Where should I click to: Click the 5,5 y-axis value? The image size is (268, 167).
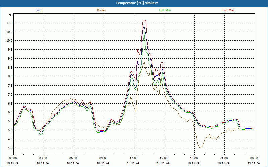point(10,121)
